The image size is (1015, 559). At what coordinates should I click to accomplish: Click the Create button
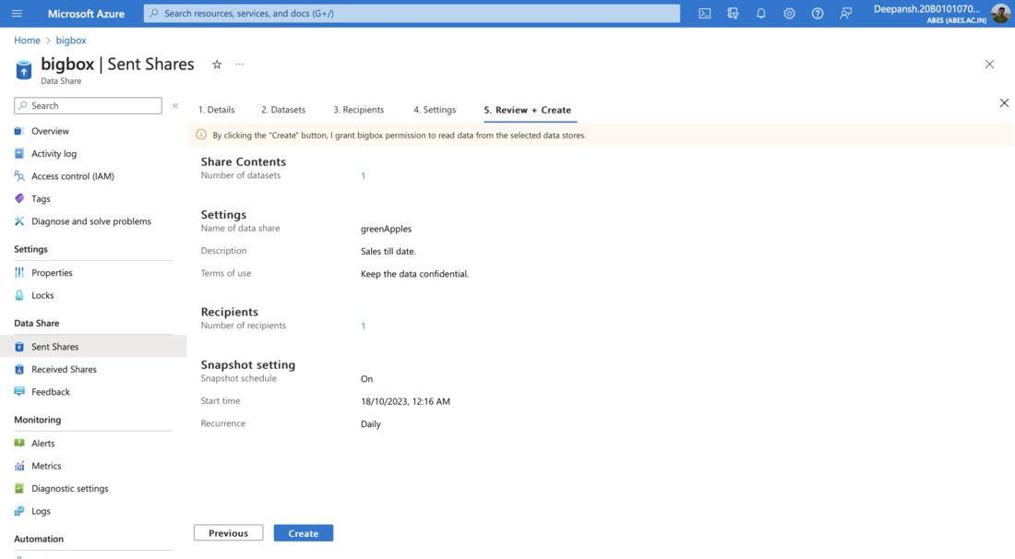point(303,533)
